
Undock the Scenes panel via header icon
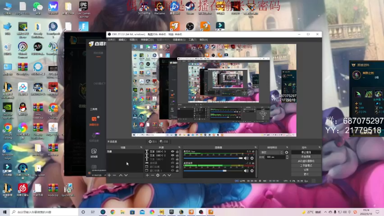141,147
